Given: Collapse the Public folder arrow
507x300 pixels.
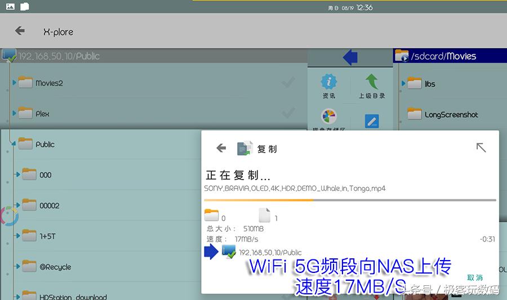Looking at the screenshot, I should click(14, 144).
